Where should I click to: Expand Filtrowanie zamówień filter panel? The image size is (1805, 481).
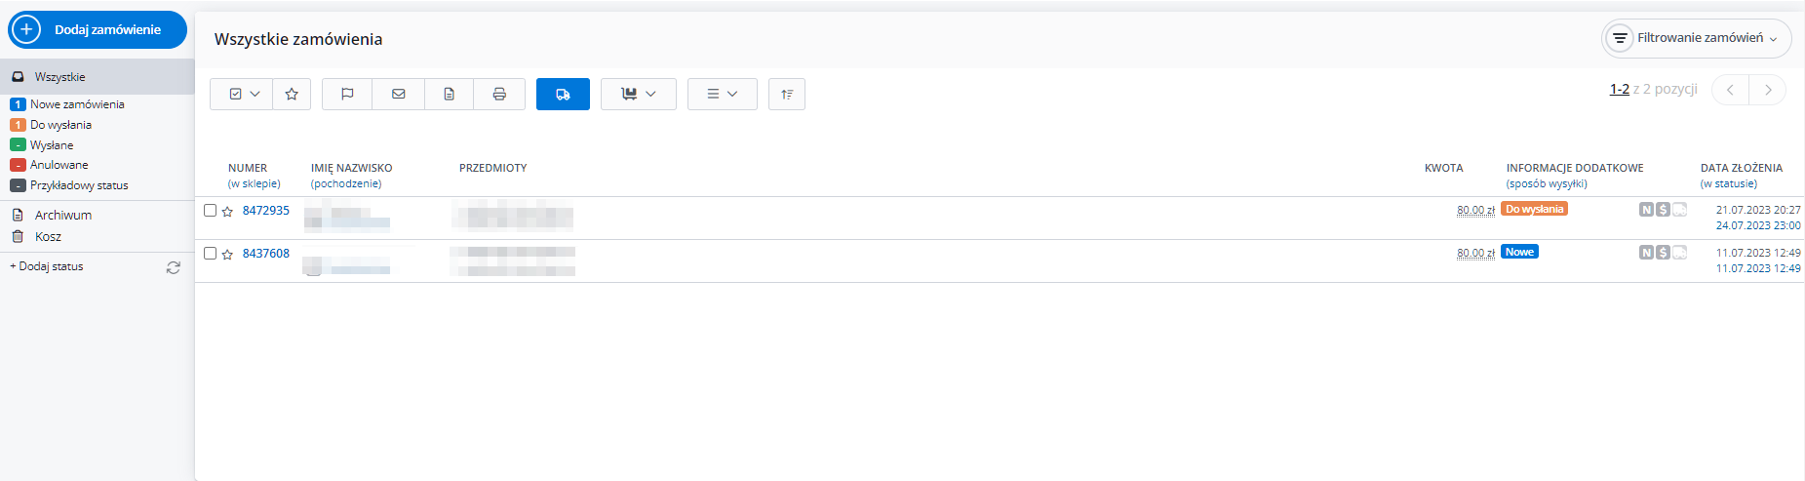(1697, 38)
